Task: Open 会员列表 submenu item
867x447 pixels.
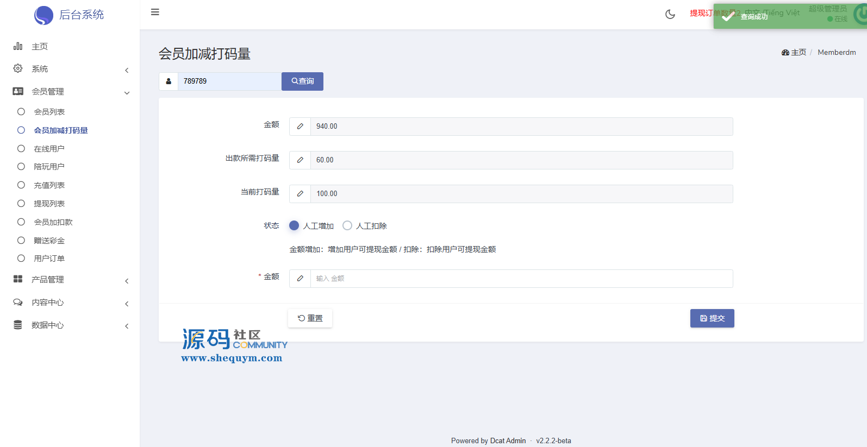Action: [49, 112]
